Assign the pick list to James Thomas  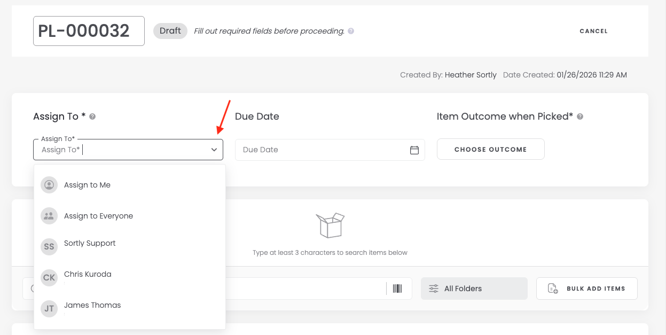click(92, 306)
